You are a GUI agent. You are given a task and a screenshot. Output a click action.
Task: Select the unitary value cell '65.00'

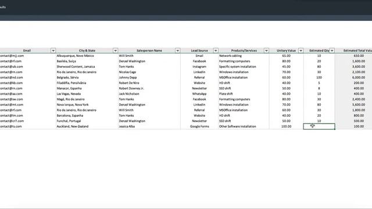click(287, 56)
